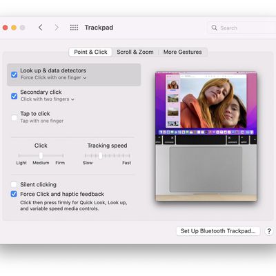This screenshot has width=276, height=276.
Task: Go forward with the right chevron
Action: tap(57, 28)
